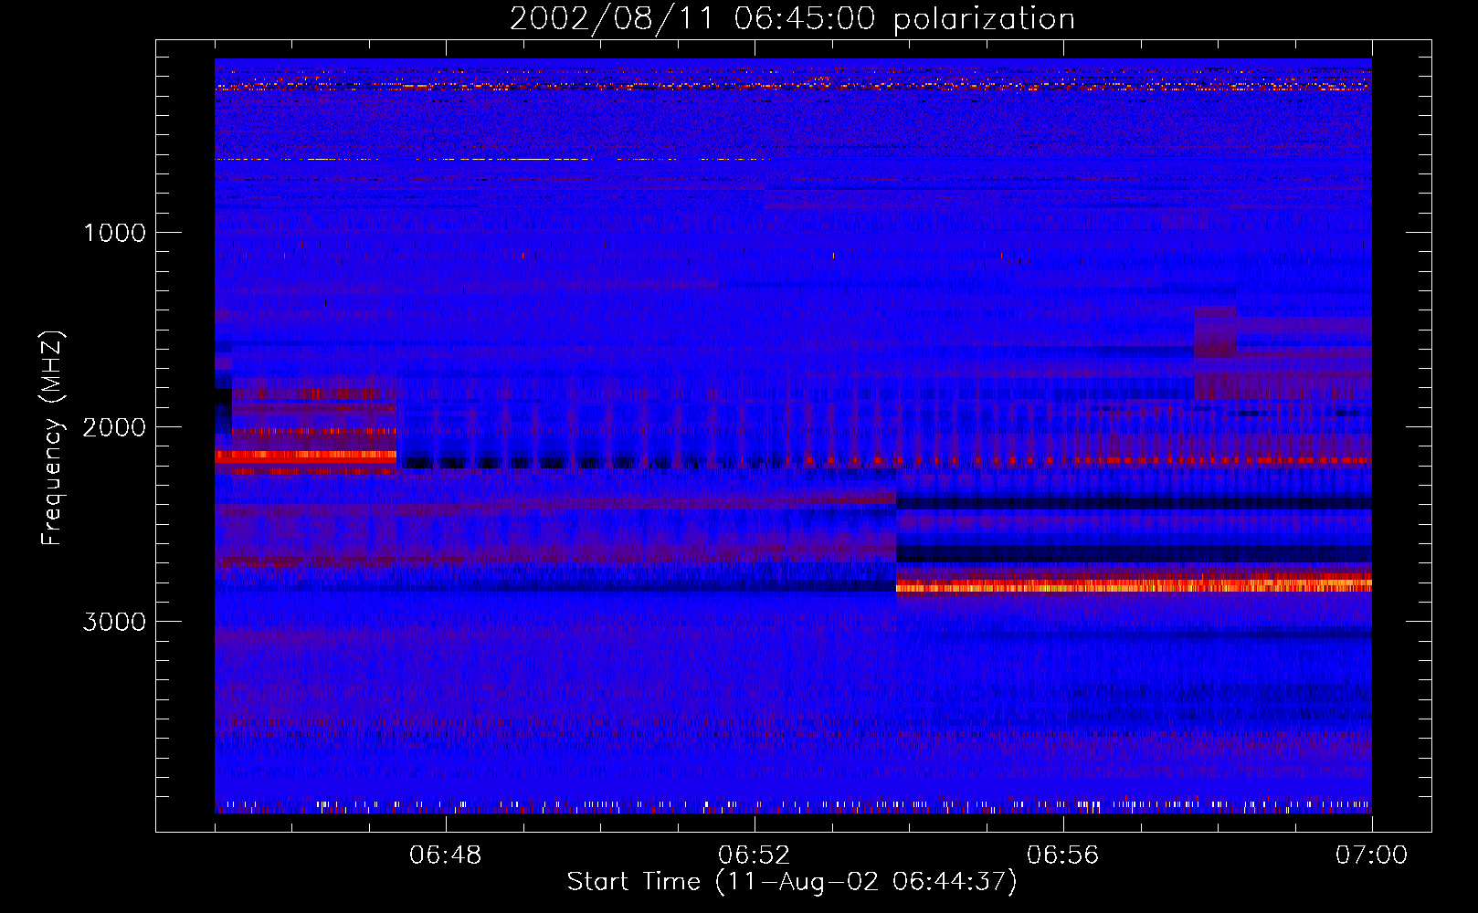
Task: Select the '2000' frequency axis label
Action: 115,427
